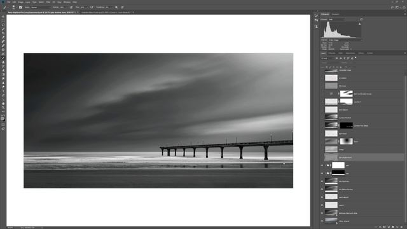Hide the group with black mask thumbnail
The width and height of the screenshot is (407, 229).
point(322,173)
